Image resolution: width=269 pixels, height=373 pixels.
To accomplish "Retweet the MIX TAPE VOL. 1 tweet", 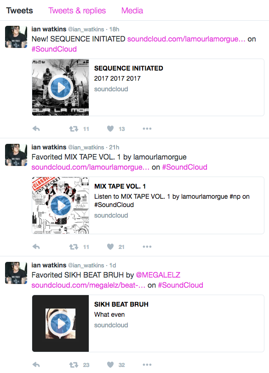I will (74, 247).
